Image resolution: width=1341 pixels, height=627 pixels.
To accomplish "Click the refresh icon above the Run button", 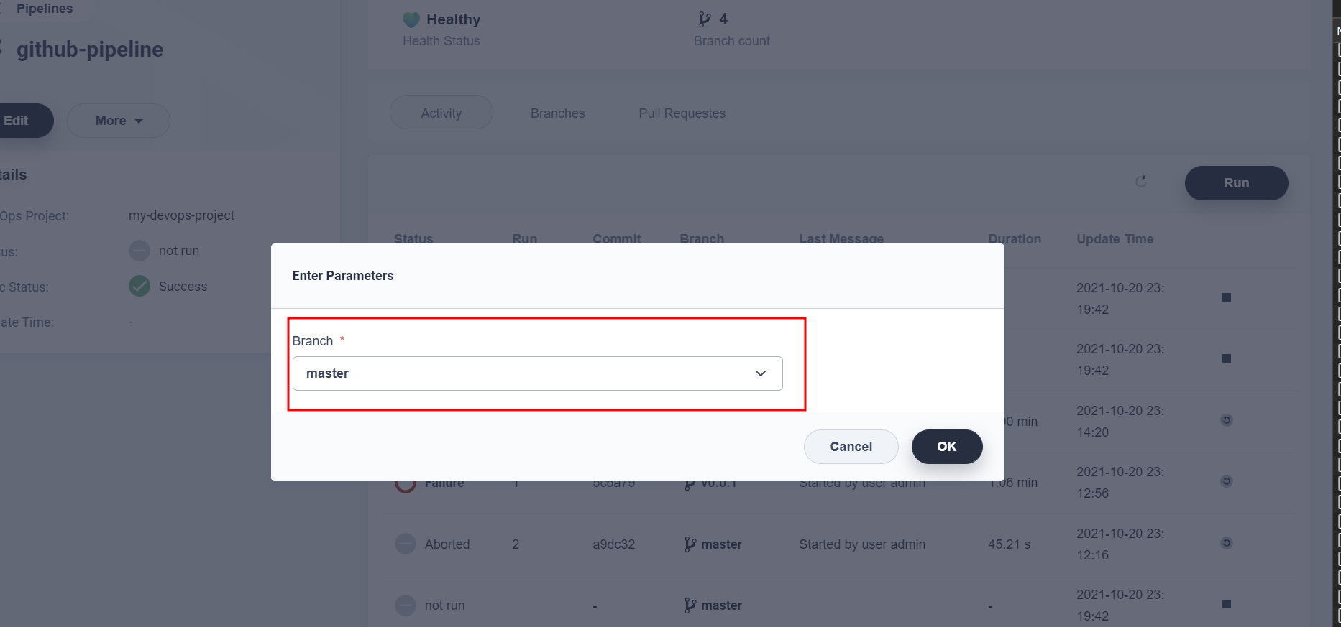I will [x=1141, y=182].
